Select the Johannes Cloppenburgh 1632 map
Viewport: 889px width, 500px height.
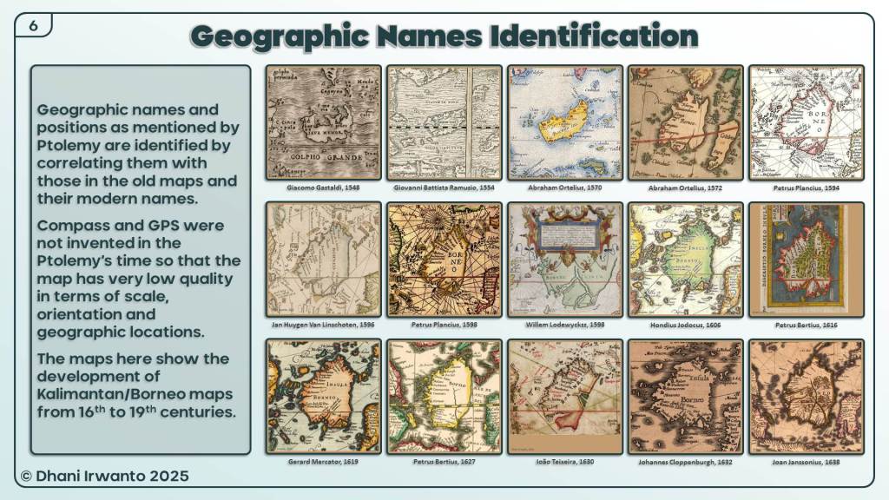tap(685, 397)
